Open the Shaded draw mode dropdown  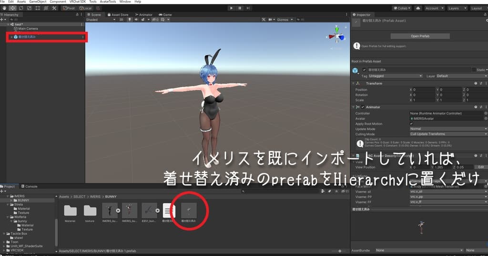pyautogui.click(x=101, y=20)
